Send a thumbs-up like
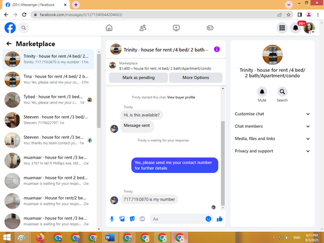Image resolution: width=324 pixels, height=243 pixels. (x=220, y=219)
